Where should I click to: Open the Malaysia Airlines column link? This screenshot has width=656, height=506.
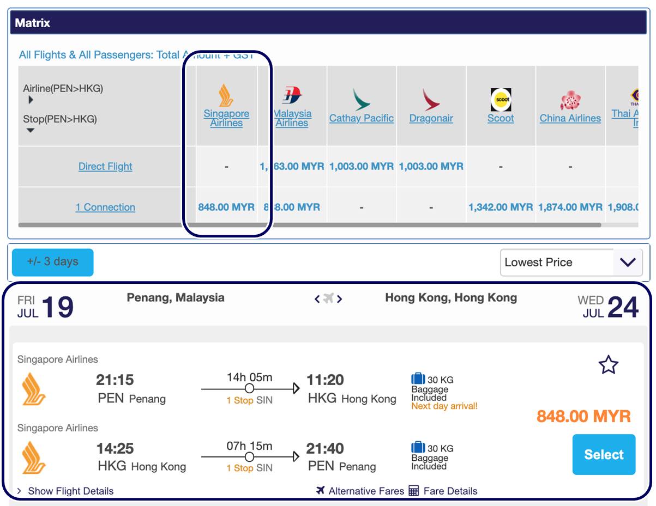tap(292, 118)
